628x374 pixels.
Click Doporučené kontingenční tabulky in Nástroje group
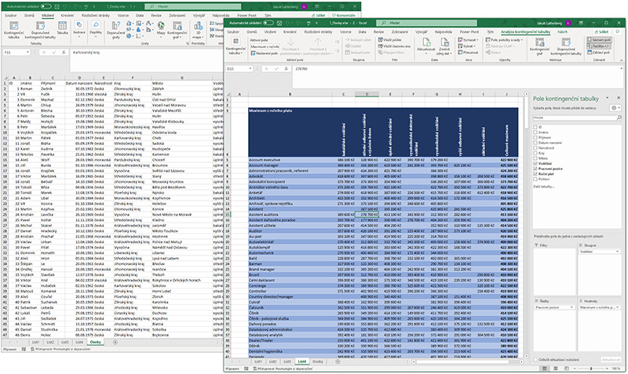click(565, 46)
